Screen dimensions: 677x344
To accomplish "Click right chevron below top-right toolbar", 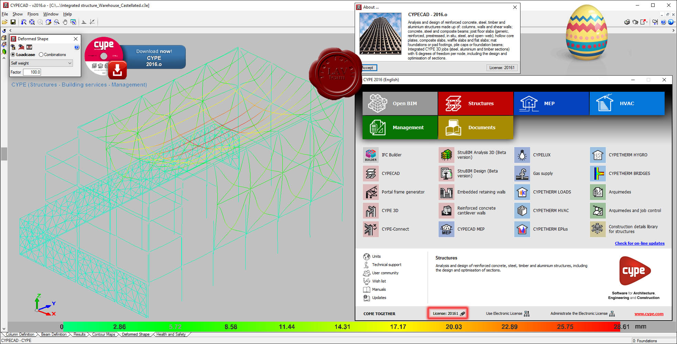I will (x=673, y=31).
